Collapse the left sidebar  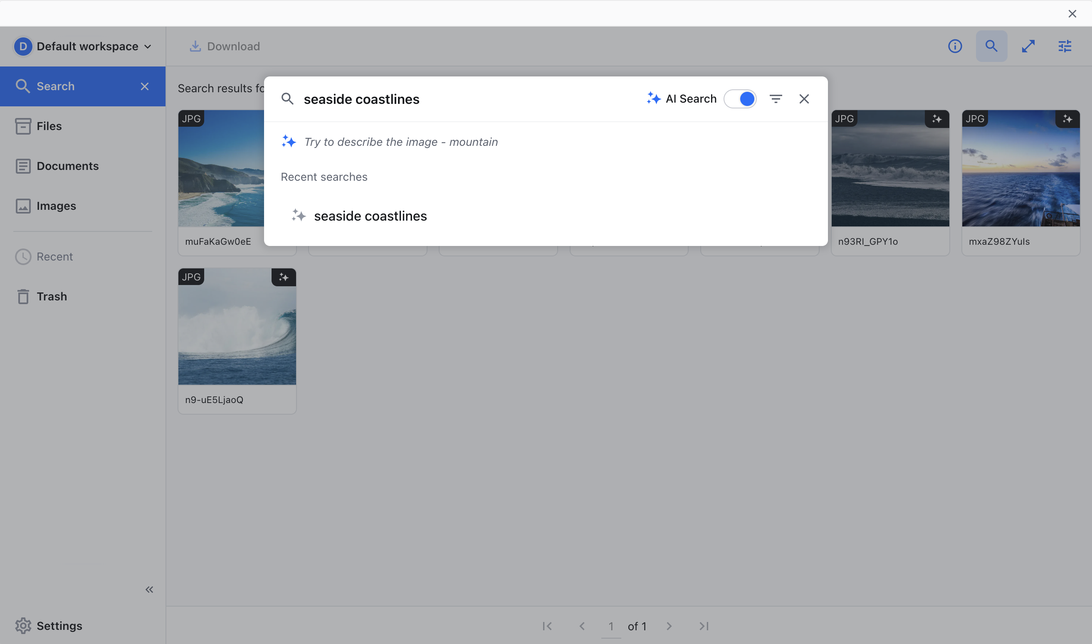click(149, 589)
